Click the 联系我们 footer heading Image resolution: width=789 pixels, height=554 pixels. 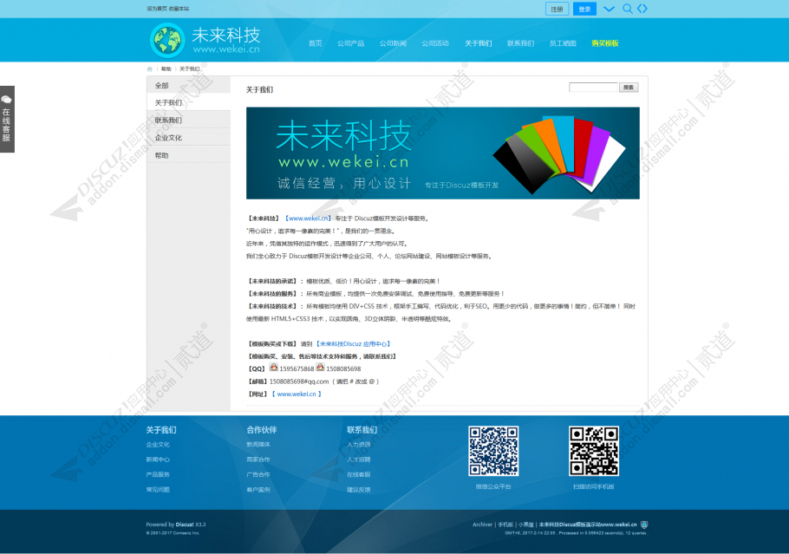click(362, 430)
